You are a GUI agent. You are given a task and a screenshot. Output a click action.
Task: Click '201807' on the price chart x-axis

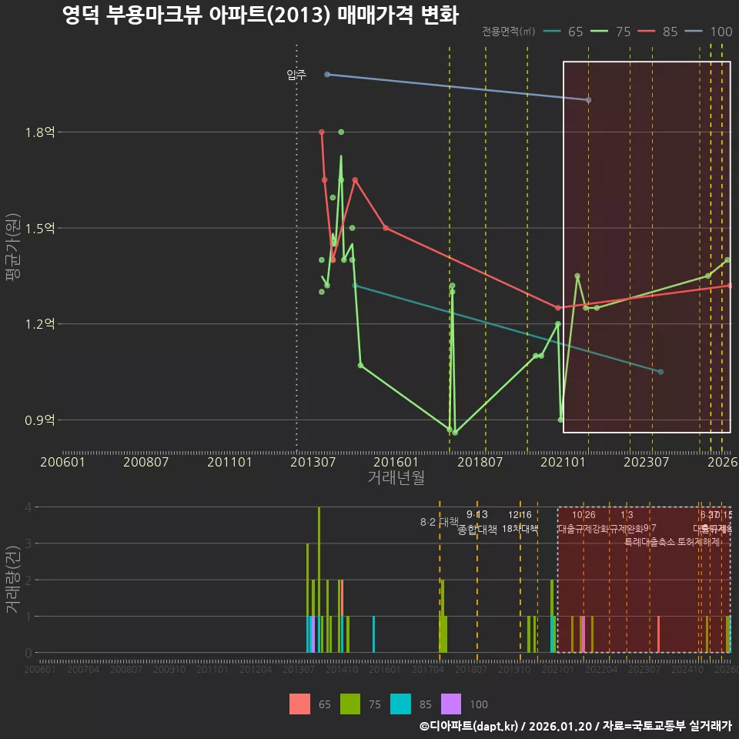[x=480, y=462]
